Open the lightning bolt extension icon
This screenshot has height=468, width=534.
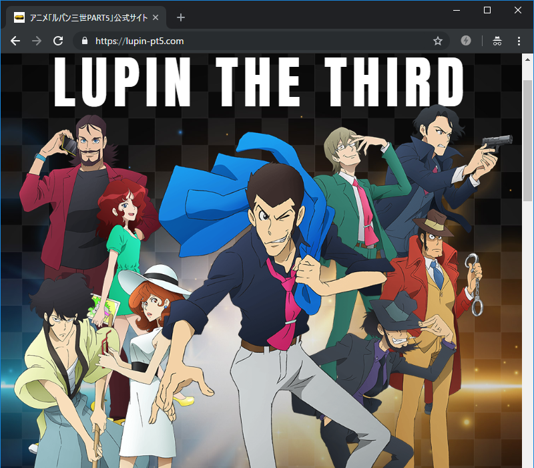click(465, 41)
